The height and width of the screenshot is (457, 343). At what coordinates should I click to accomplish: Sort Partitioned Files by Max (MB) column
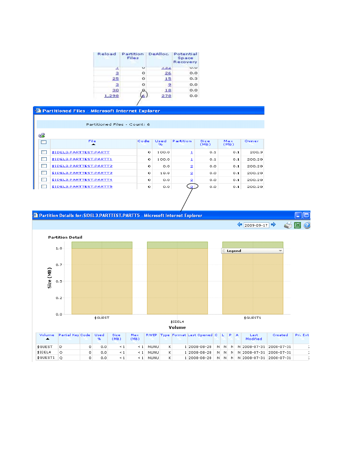coord(228,142)
